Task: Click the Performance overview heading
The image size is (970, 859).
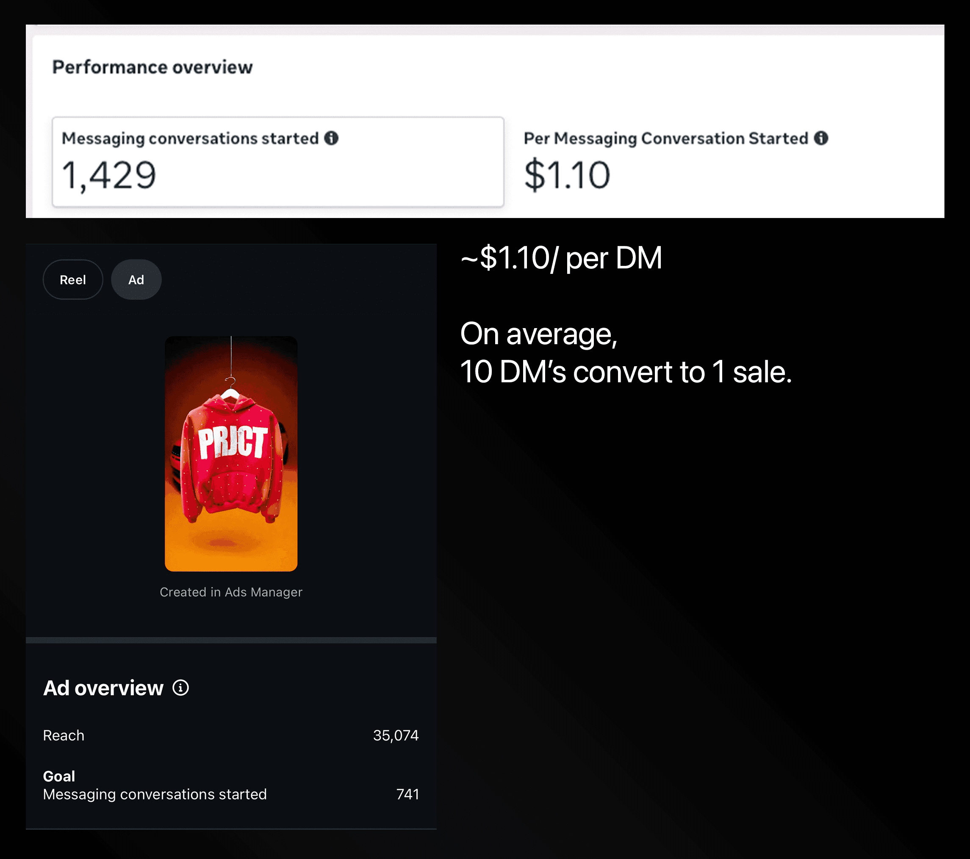Action: tap(152, 67)
